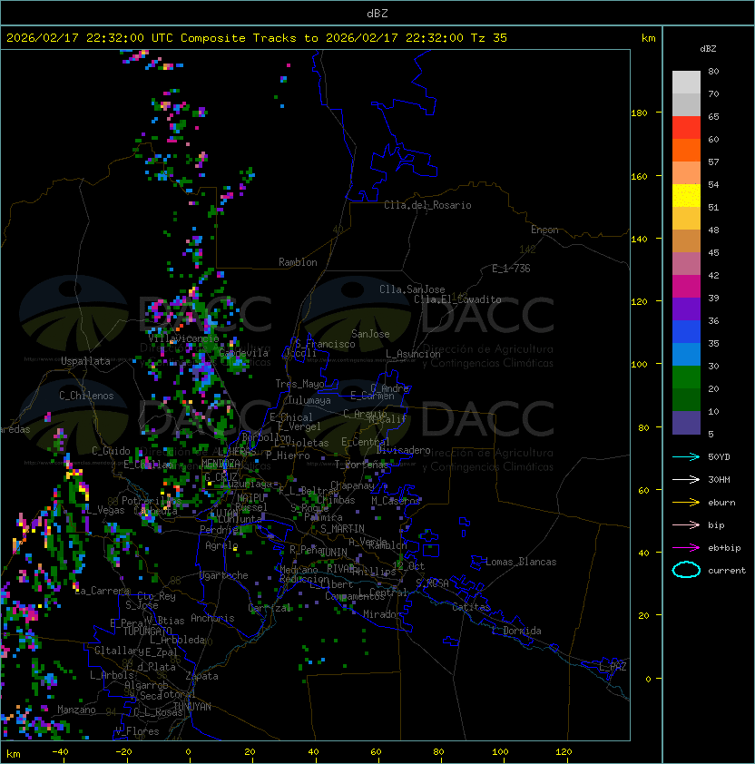Click the 'SanJose' map label

[370, 334]
